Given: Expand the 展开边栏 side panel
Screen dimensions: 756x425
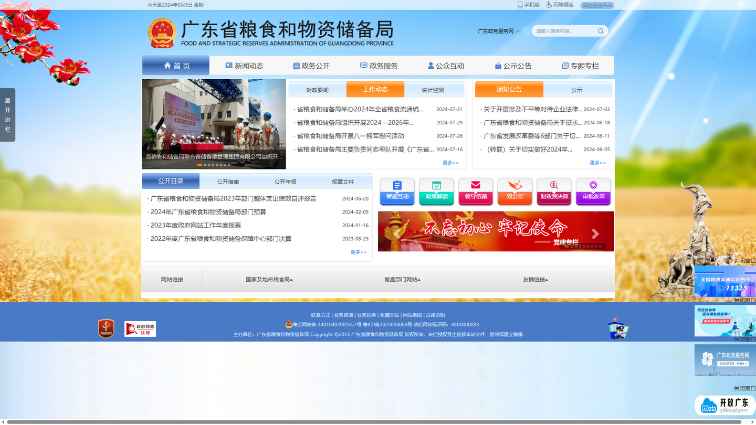Looking at the screenshot, I should pyautogui.click(x=7, y=114).
